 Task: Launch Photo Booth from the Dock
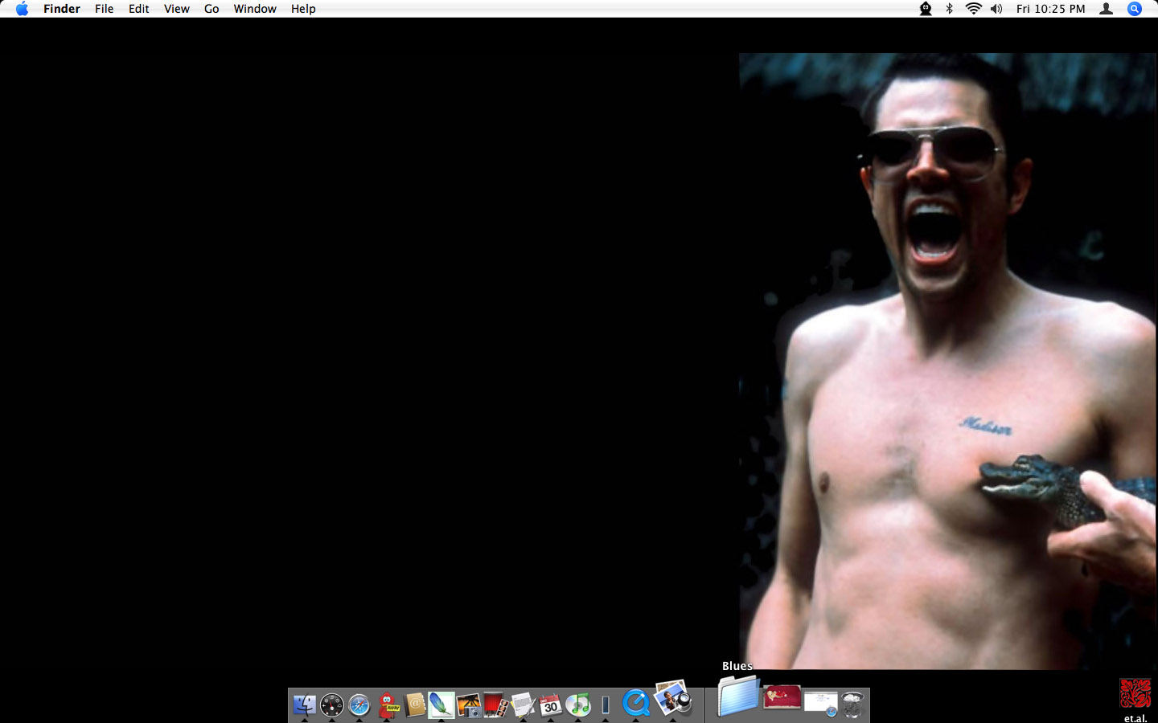496,705
